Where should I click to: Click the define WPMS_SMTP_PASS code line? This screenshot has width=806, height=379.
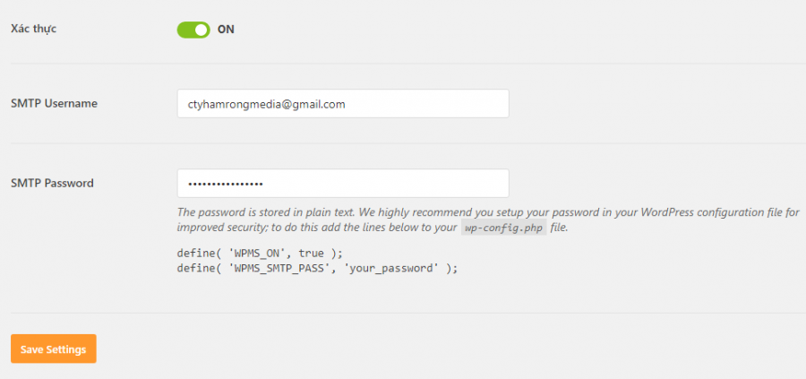click(317, 269)
